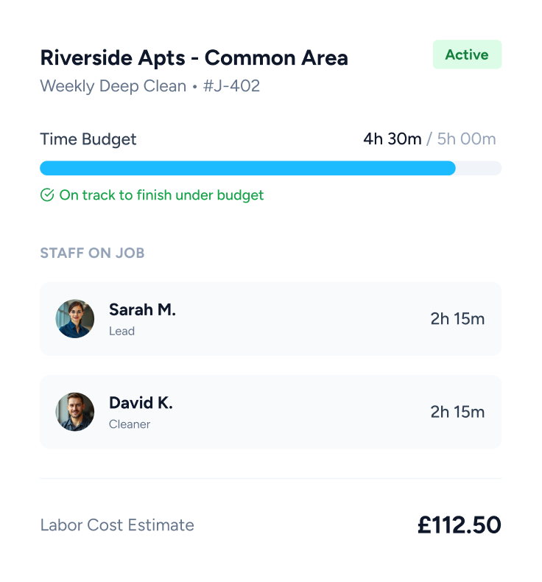Viewport: 542px width, 582px height.
Task: Click Sarah M.'s 2h 15m time
Action: 457,319
